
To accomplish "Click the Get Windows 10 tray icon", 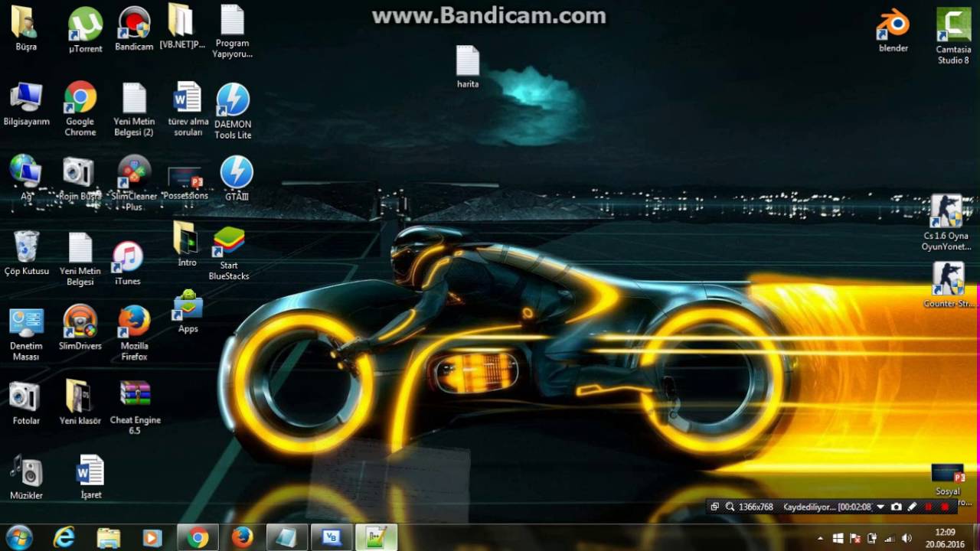I will pos(838,539).
